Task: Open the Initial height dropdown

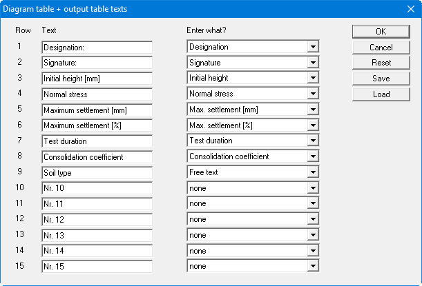Action: pyautogui.click(x=313, y=79)
